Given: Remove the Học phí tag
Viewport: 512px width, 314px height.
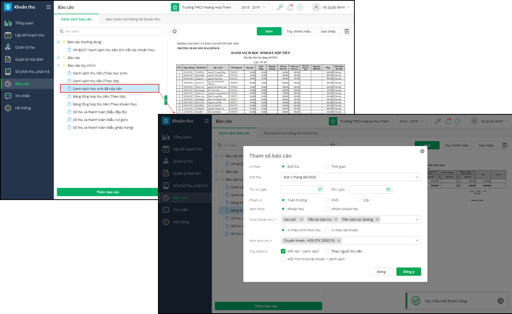Looking at the screenshot, I should [302, 219].
